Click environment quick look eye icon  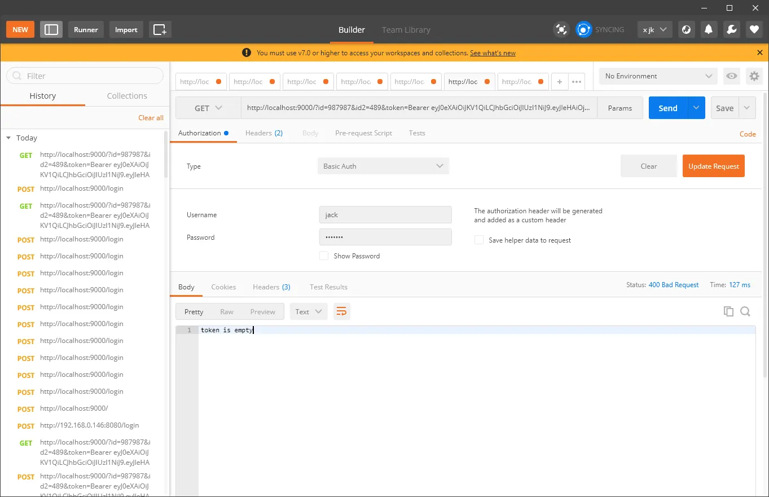732,76
